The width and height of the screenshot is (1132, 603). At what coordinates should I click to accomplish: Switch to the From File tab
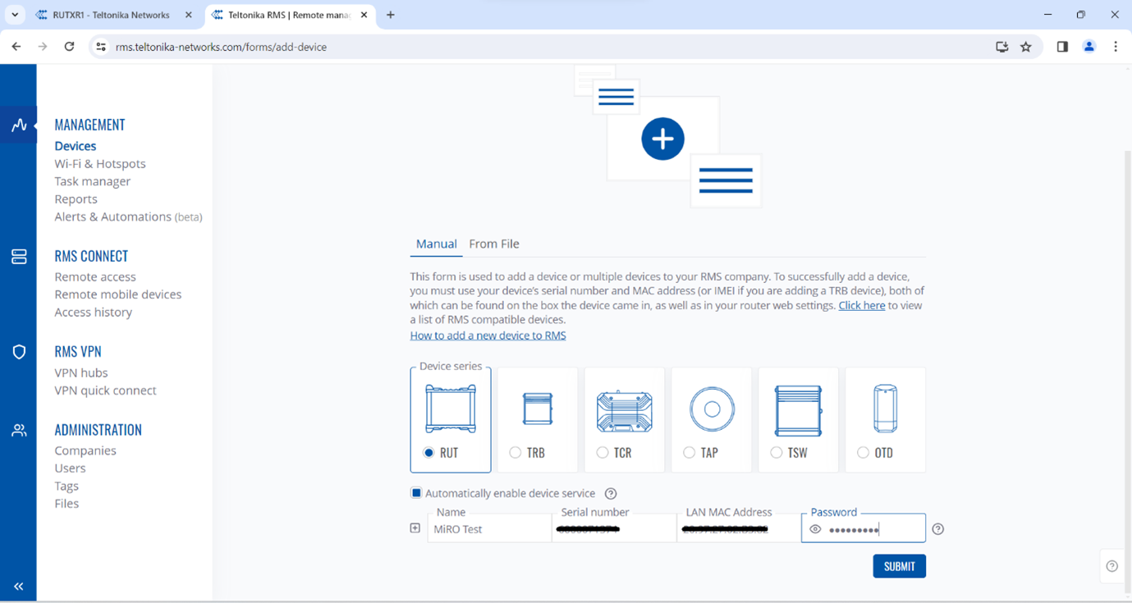click(x=493, y=244)
